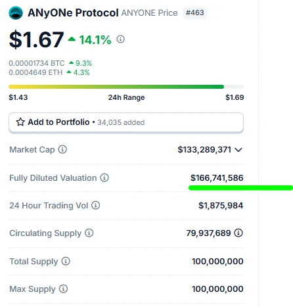Image resolution: width=293 pixels, height=307 pixels.
Task: Click the Market Cap info icon
Action: coord(62,149)
